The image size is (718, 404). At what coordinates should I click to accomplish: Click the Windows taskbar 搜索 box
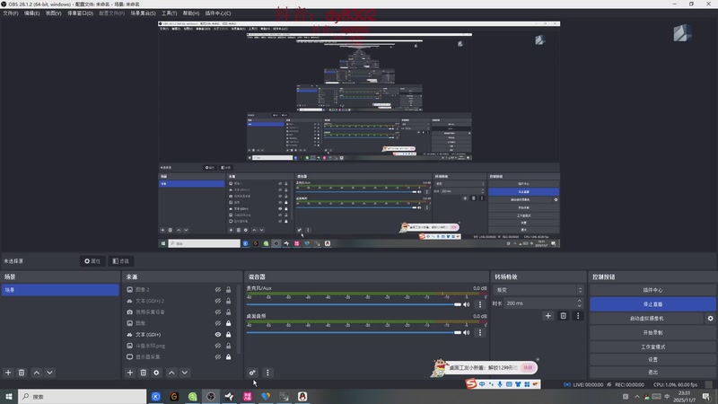click(x=83, y=396)
